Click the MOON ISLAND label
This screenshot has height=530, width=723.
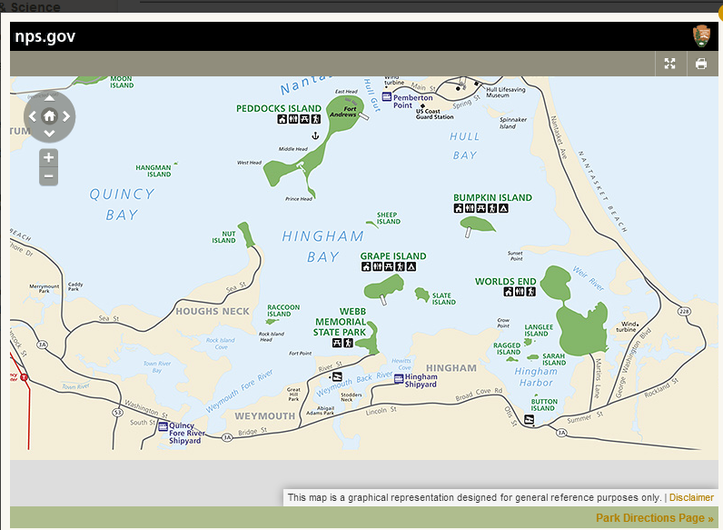(122, 82)
